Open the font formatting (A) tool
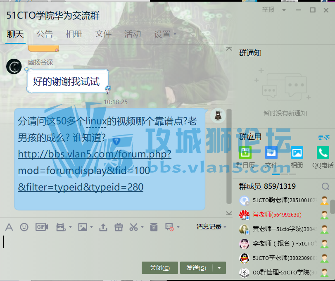 coord(9,227)
